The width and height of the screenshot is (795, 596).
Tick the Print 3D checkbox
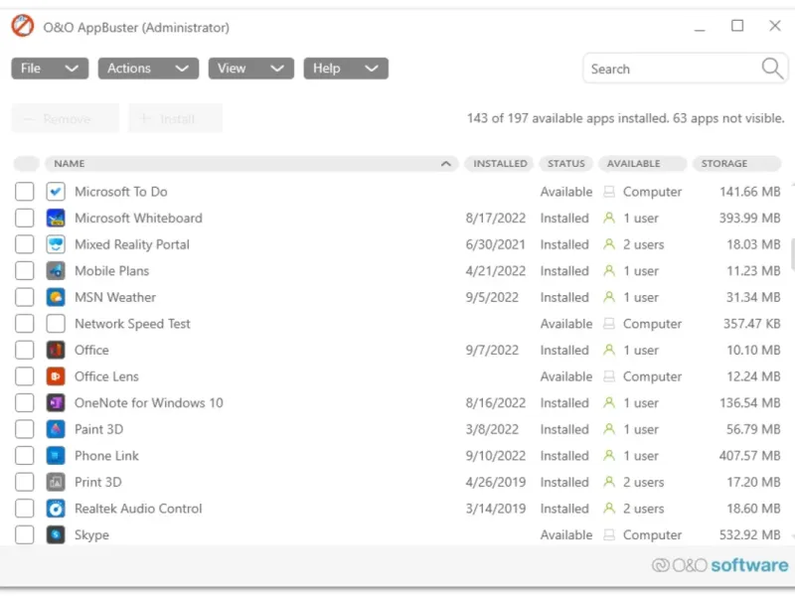pyautogui.click(x=24, y=482)
